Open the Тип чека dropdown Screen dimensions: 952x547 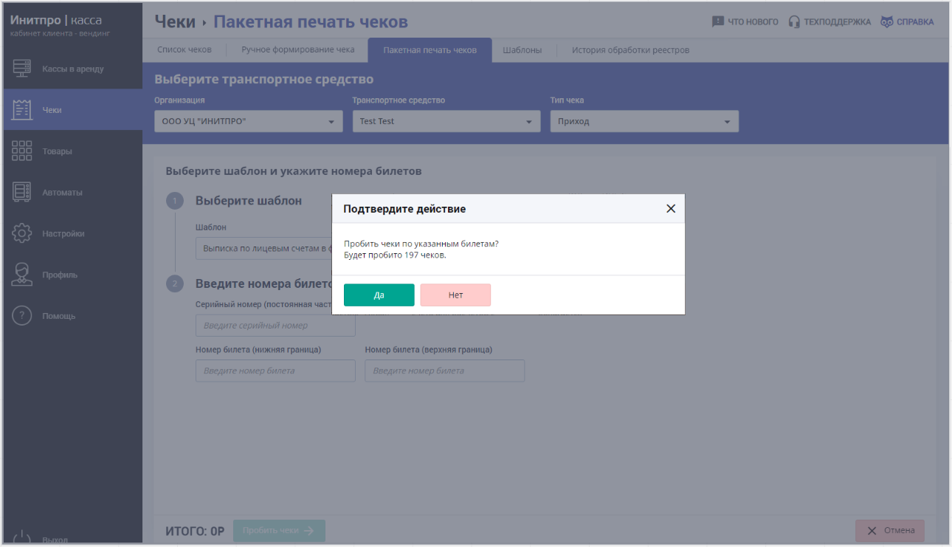pos(644,121)
